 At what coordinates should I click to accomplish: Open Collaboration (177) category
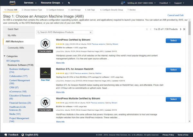coord(18,76)
